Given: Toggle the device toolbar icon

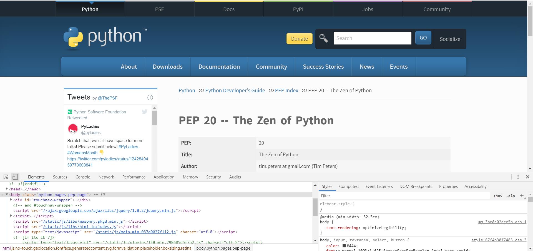Looking at the screenshot, I should [15, 177].
